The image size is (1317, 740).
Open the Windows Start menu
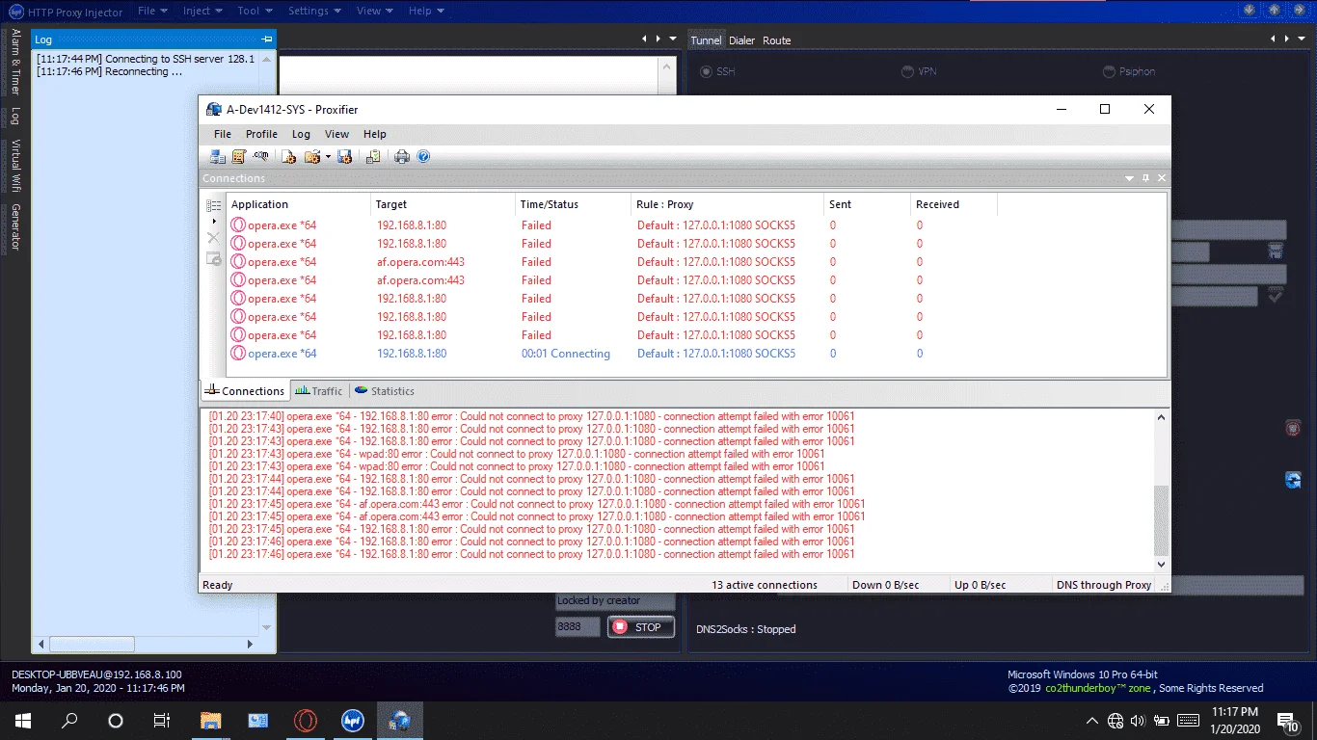23,721
